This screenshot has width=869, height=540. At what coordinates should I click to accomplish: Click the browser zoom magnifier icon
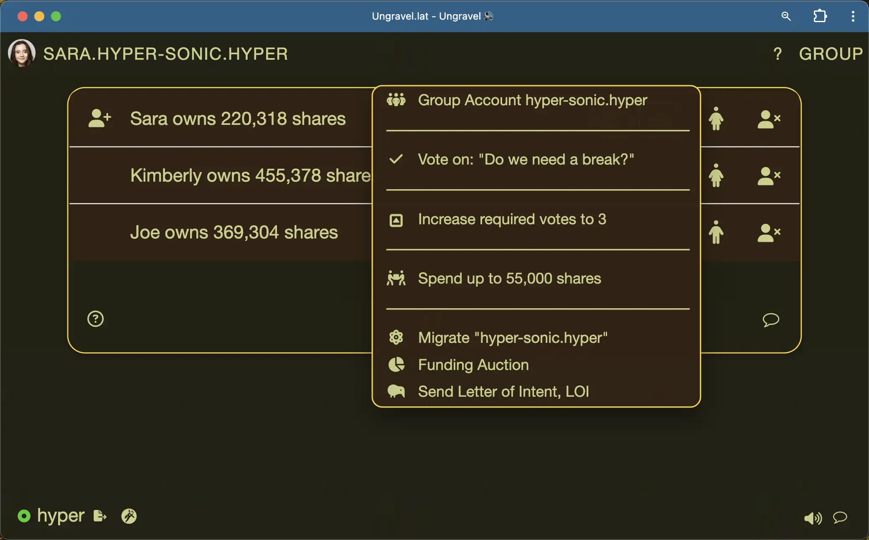point(786,16)
